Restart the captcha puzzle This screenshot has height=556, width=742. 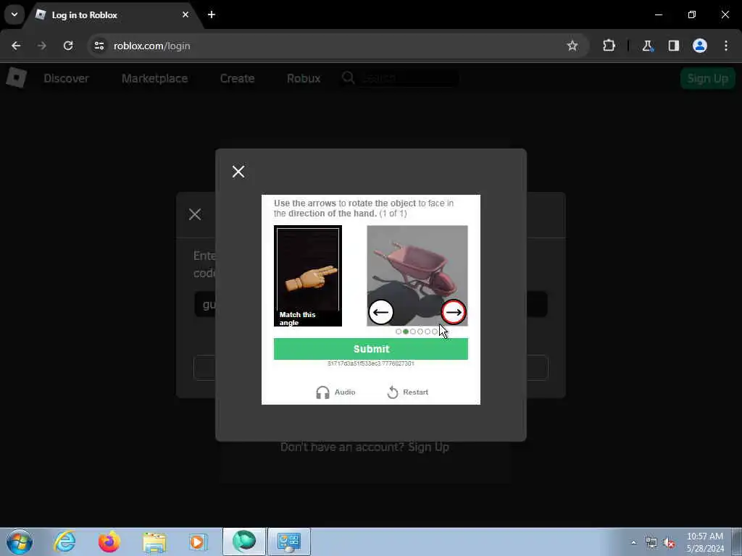tap(407, 392)
